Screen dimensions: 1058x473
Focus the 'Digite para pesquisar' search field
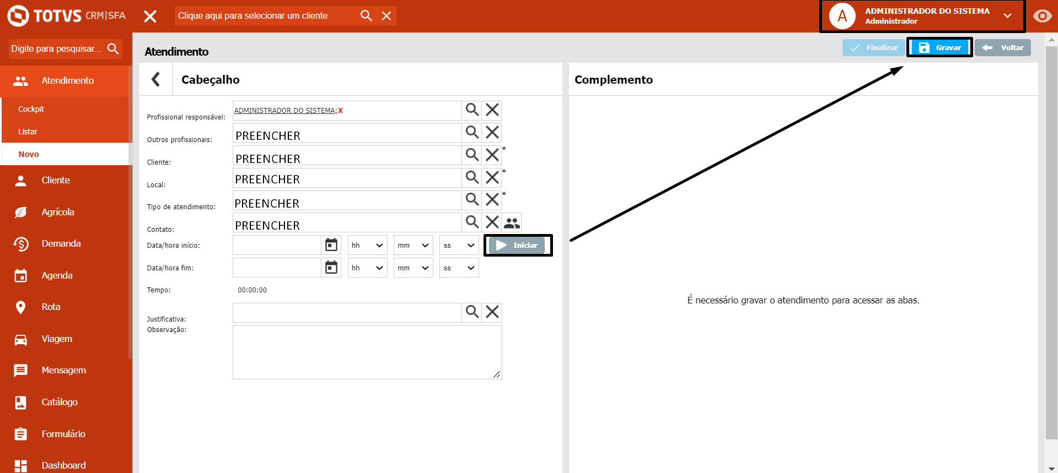57,48
